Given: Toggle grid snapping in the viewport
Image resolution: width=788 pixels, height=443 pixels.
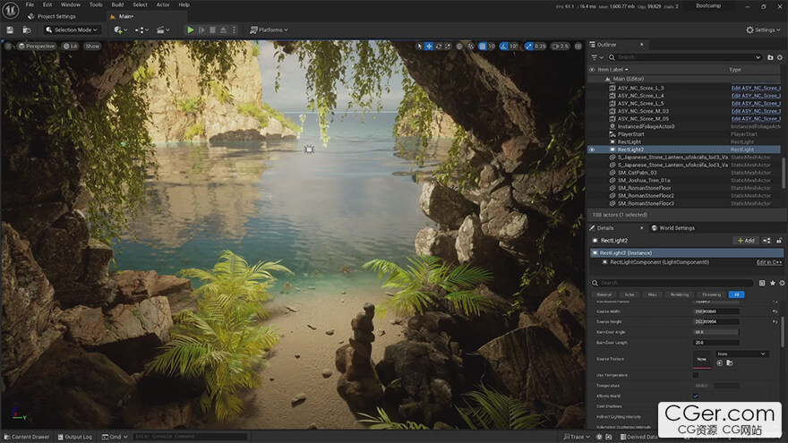Looking at the screenshot, I should pos(483,47).
